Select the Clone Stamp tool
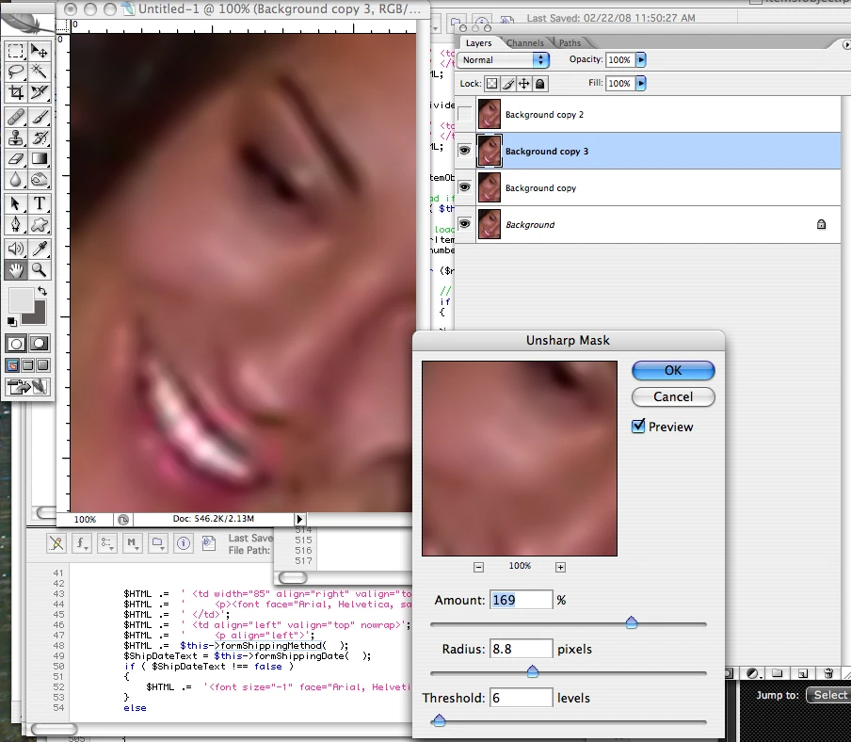 click(x=16, y=137)
